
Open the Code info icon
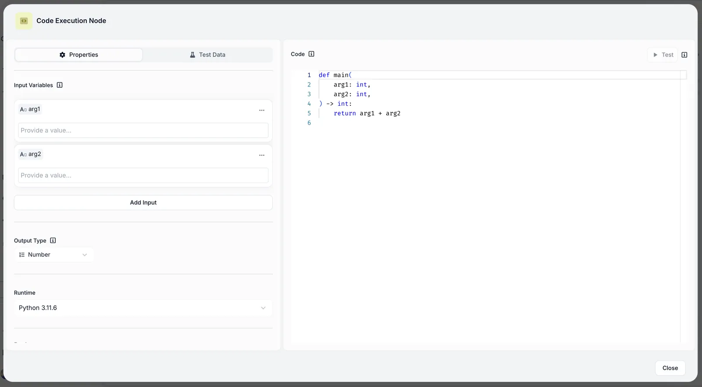pyautogui.click(x=312, y=54)
